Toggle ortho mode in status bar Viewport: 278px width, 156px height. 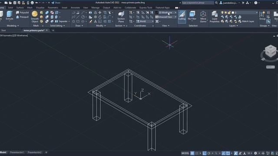coord(205,153)
